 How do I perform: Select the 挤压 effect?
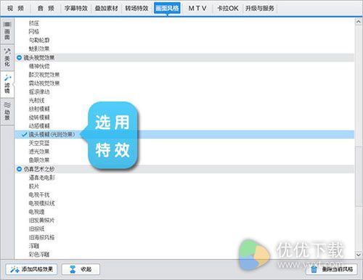click(33, 23)
